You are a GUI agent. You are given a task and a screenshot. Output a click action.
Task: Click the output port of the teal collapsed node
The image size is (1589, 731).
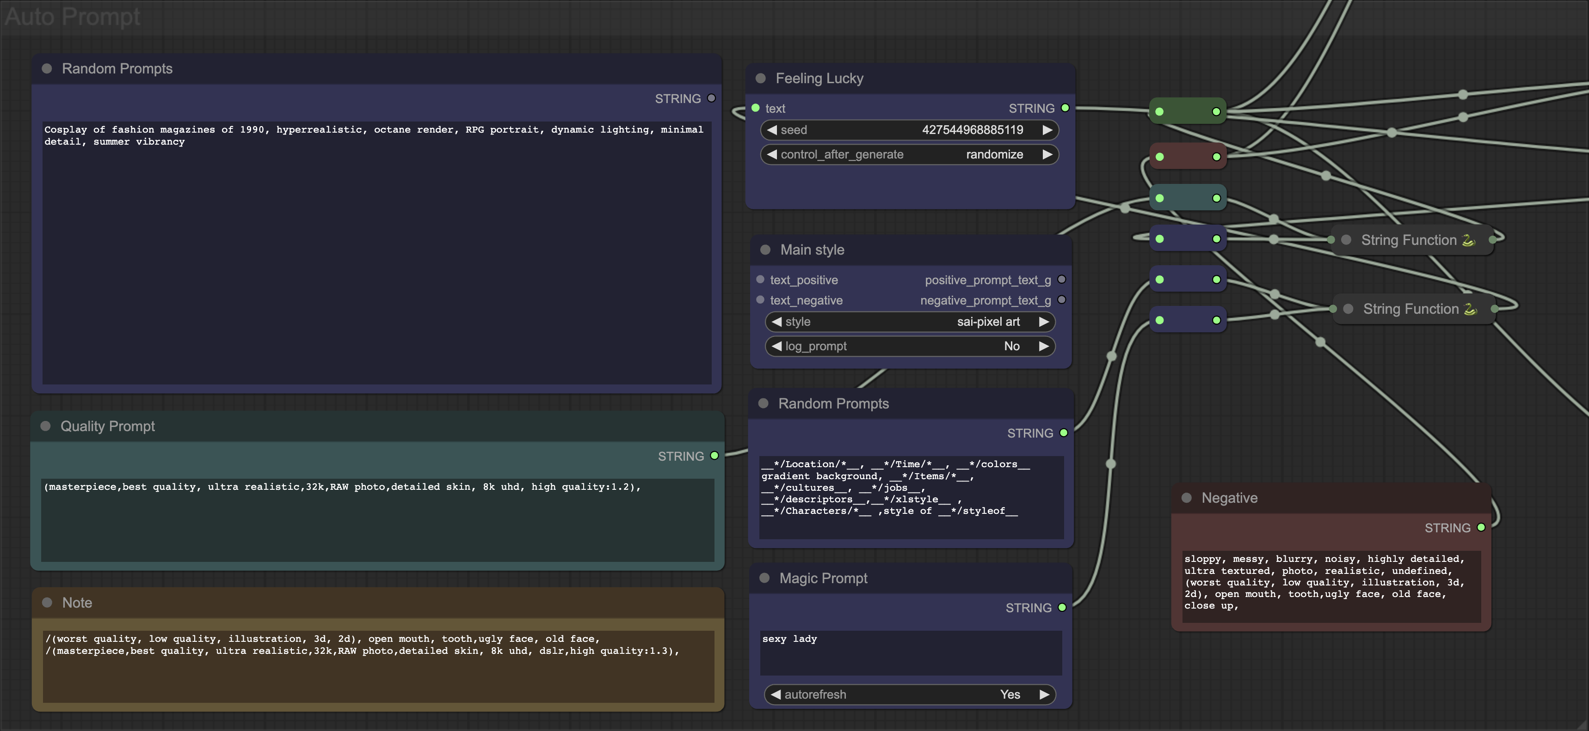[1216, 198]
